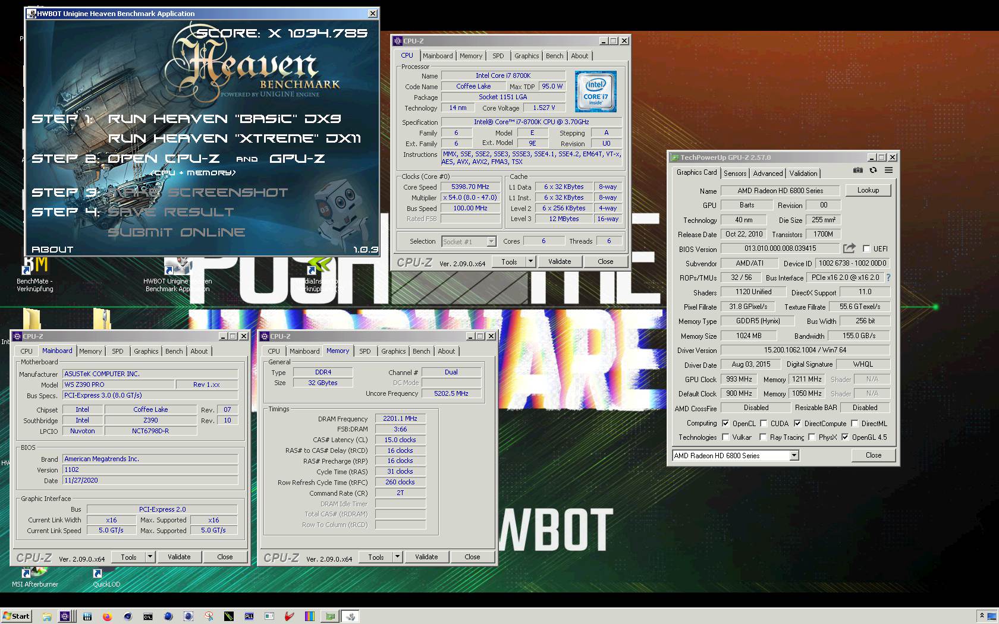Click the Uncore Frequency value 5202.5 MHz
This screenshot has width=999, height=624.
pyautogui.click(x=451, y=393)
